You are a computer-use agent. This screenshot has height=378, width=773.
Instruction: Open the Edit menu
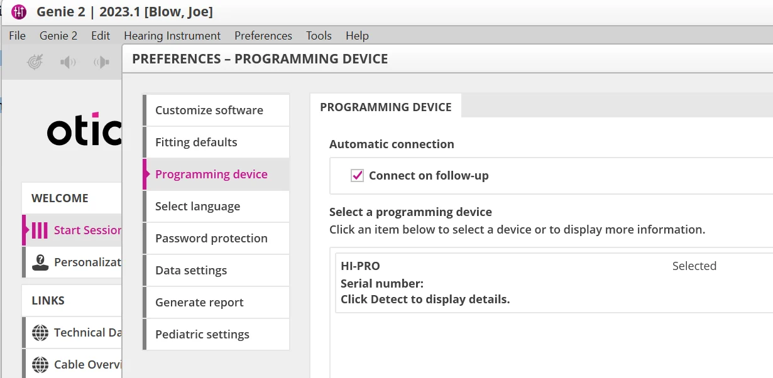(101, 36)
